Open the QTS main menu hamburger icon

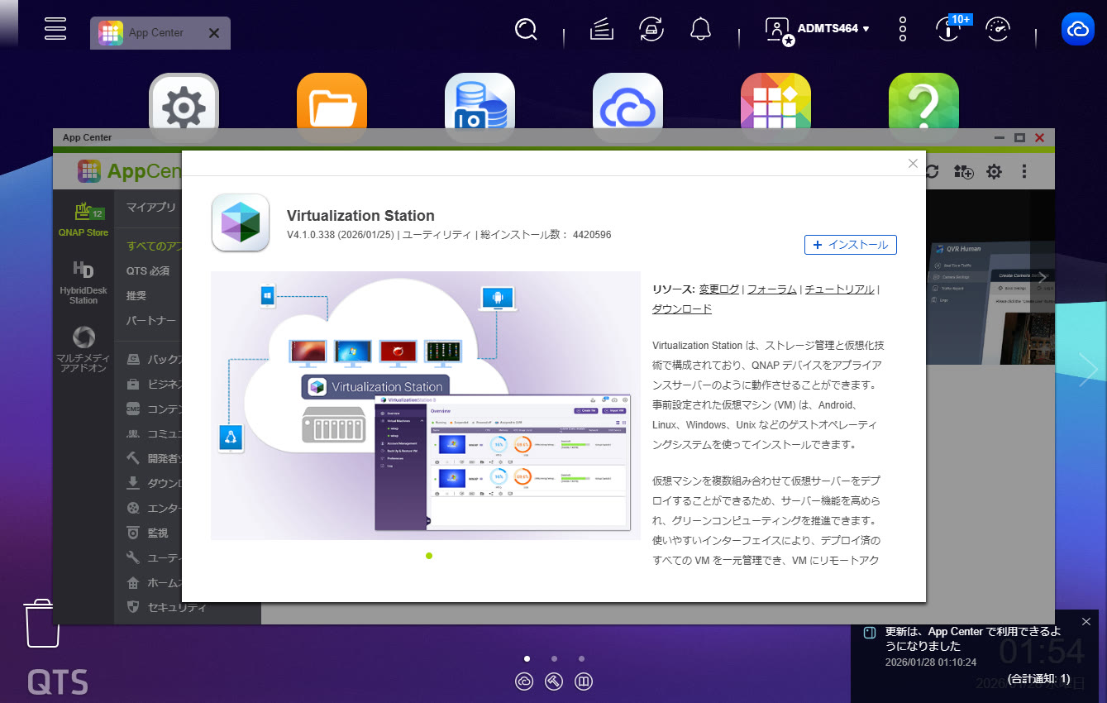click(55, 28)
